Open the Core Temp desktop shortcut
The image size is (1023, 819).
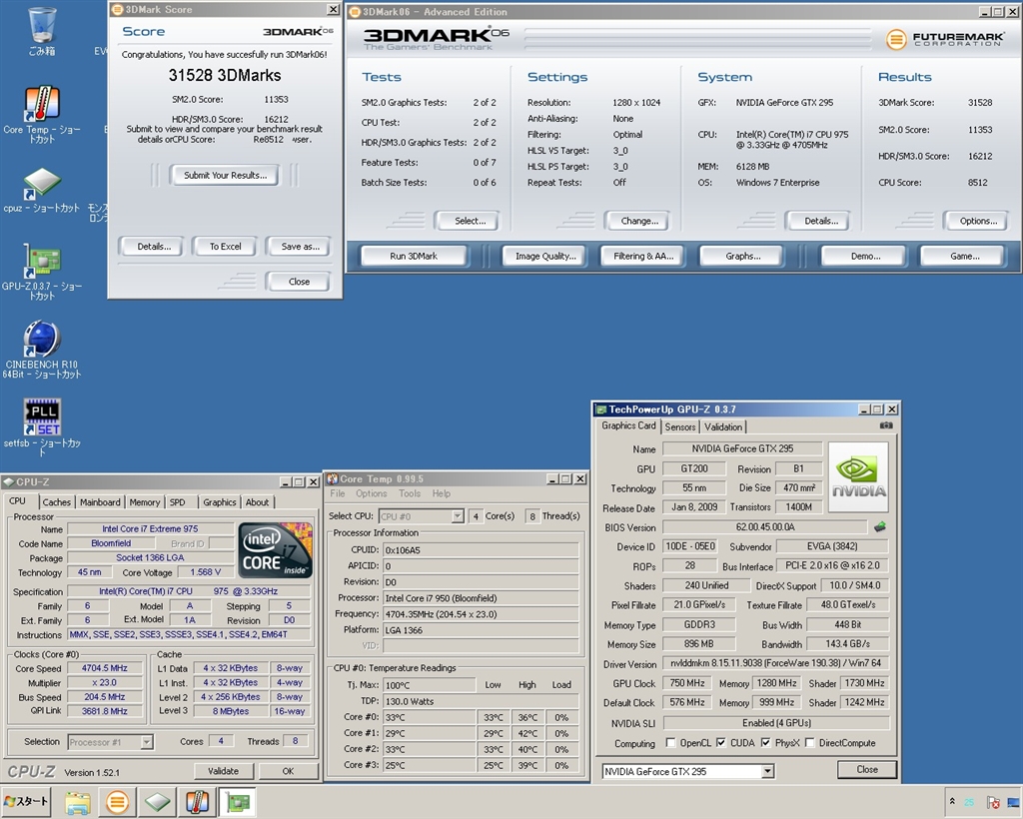coord(41,104)
